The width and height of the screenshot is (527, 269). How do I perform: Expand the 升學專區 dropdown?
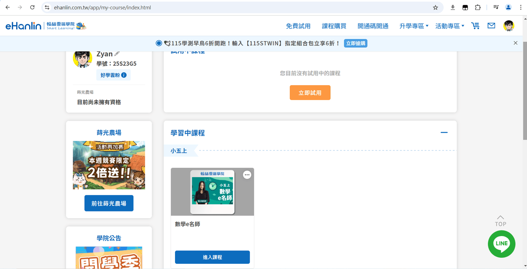[414, 26]
